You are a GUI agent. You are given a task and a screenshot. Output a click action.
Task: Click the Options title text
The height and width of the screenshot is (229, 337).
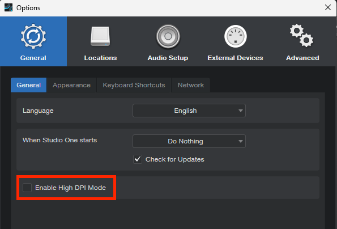28,8
